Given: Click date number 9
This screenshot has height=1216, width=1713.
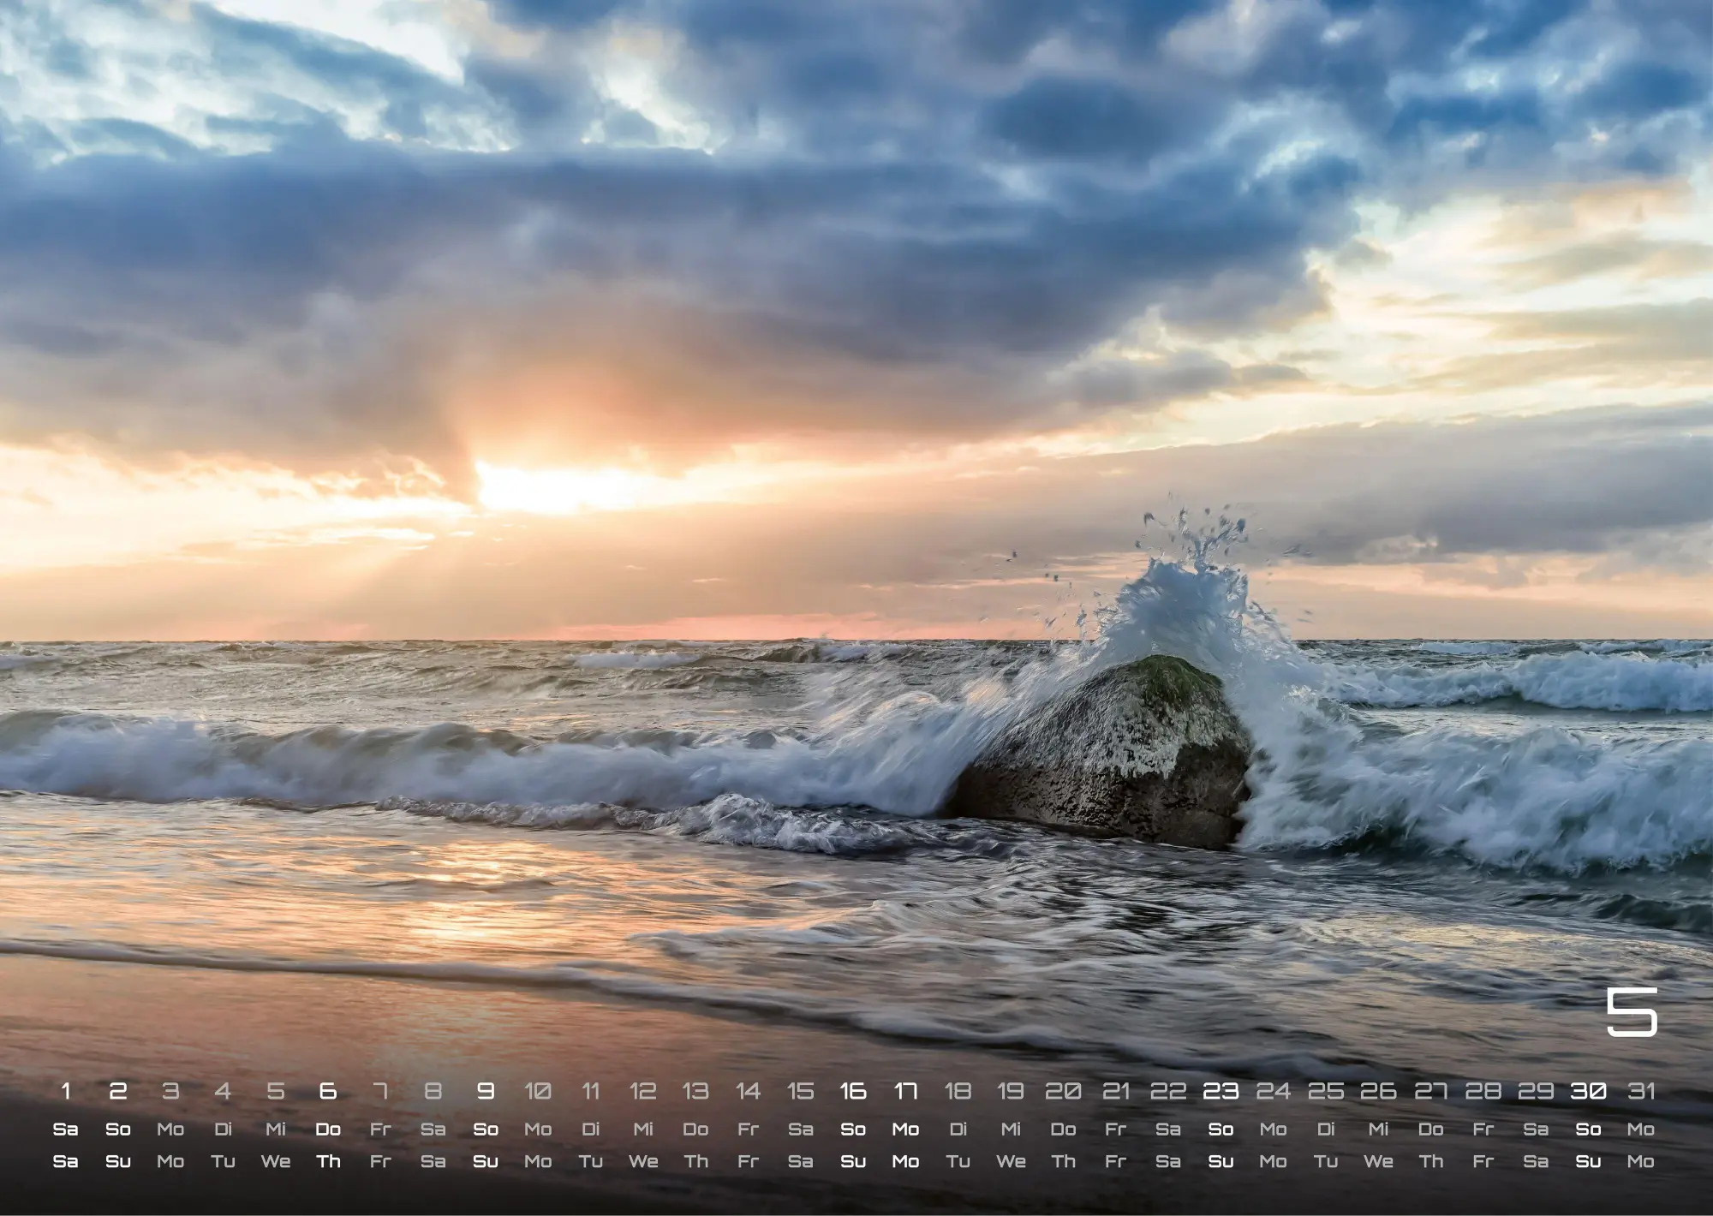Looking at the screenshot, I should 486,1091.
